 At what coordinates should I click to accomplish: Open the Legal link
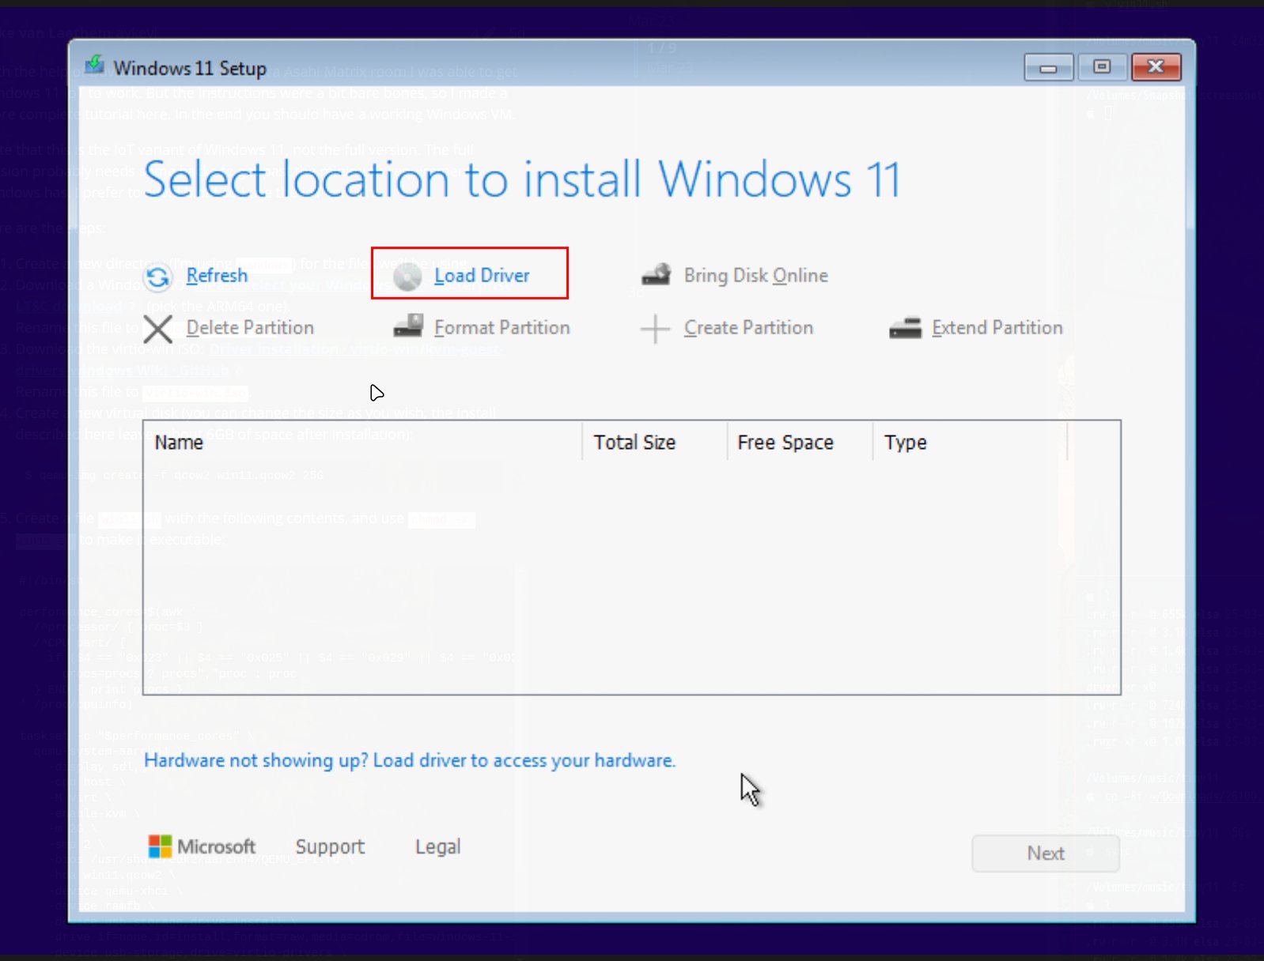[x=437, y=847]
